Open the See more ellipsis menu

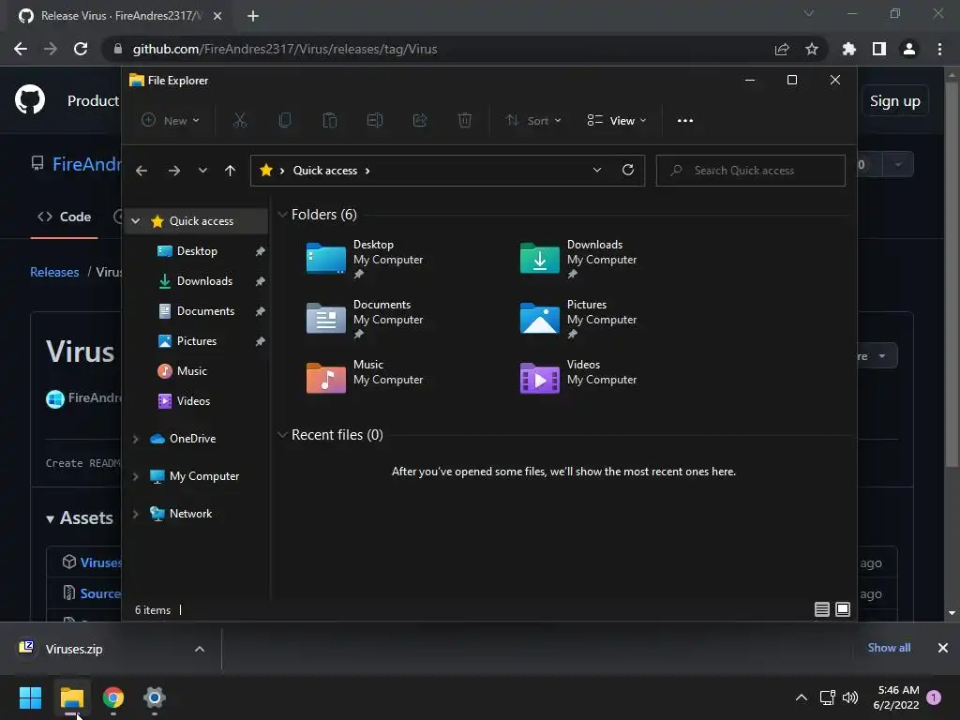pyautogui.click(x=685, y=121)
